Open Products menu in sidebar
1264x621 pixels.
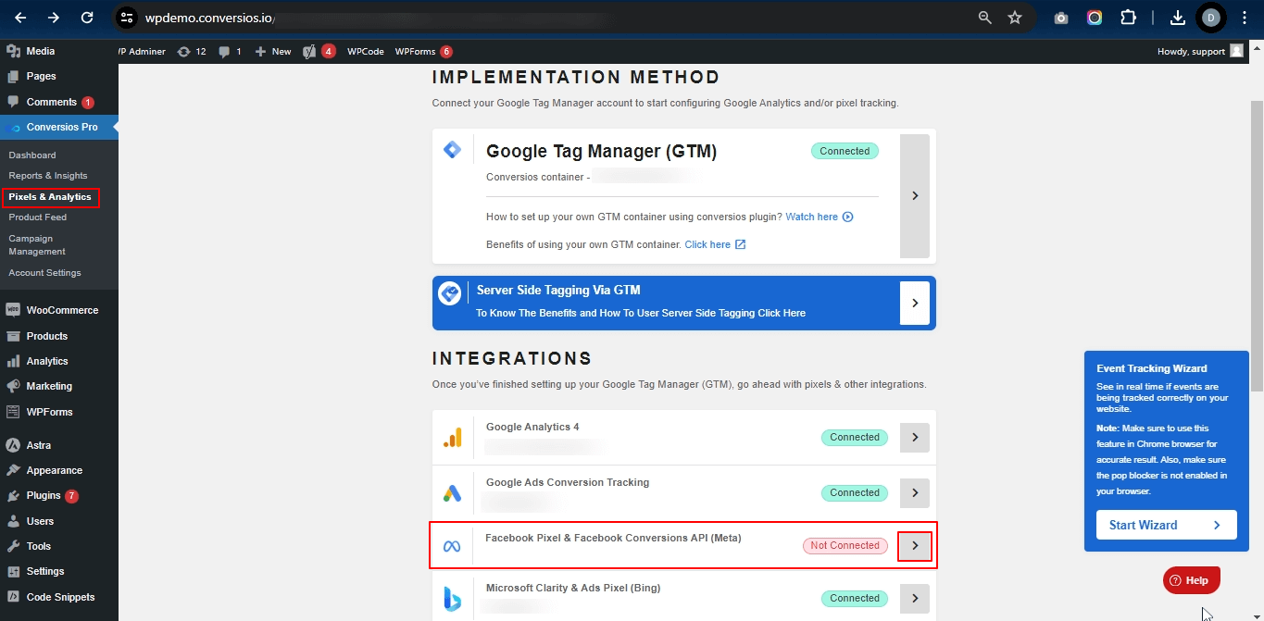(x=59, y=336)
